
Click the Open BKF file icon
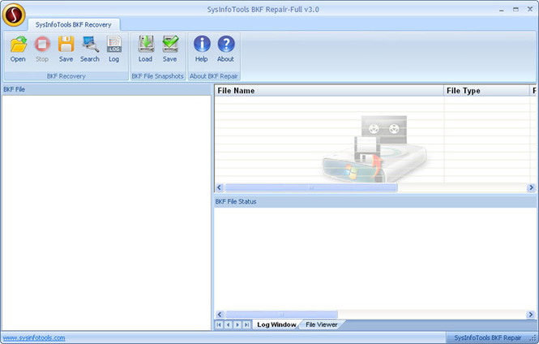[18, 49]
